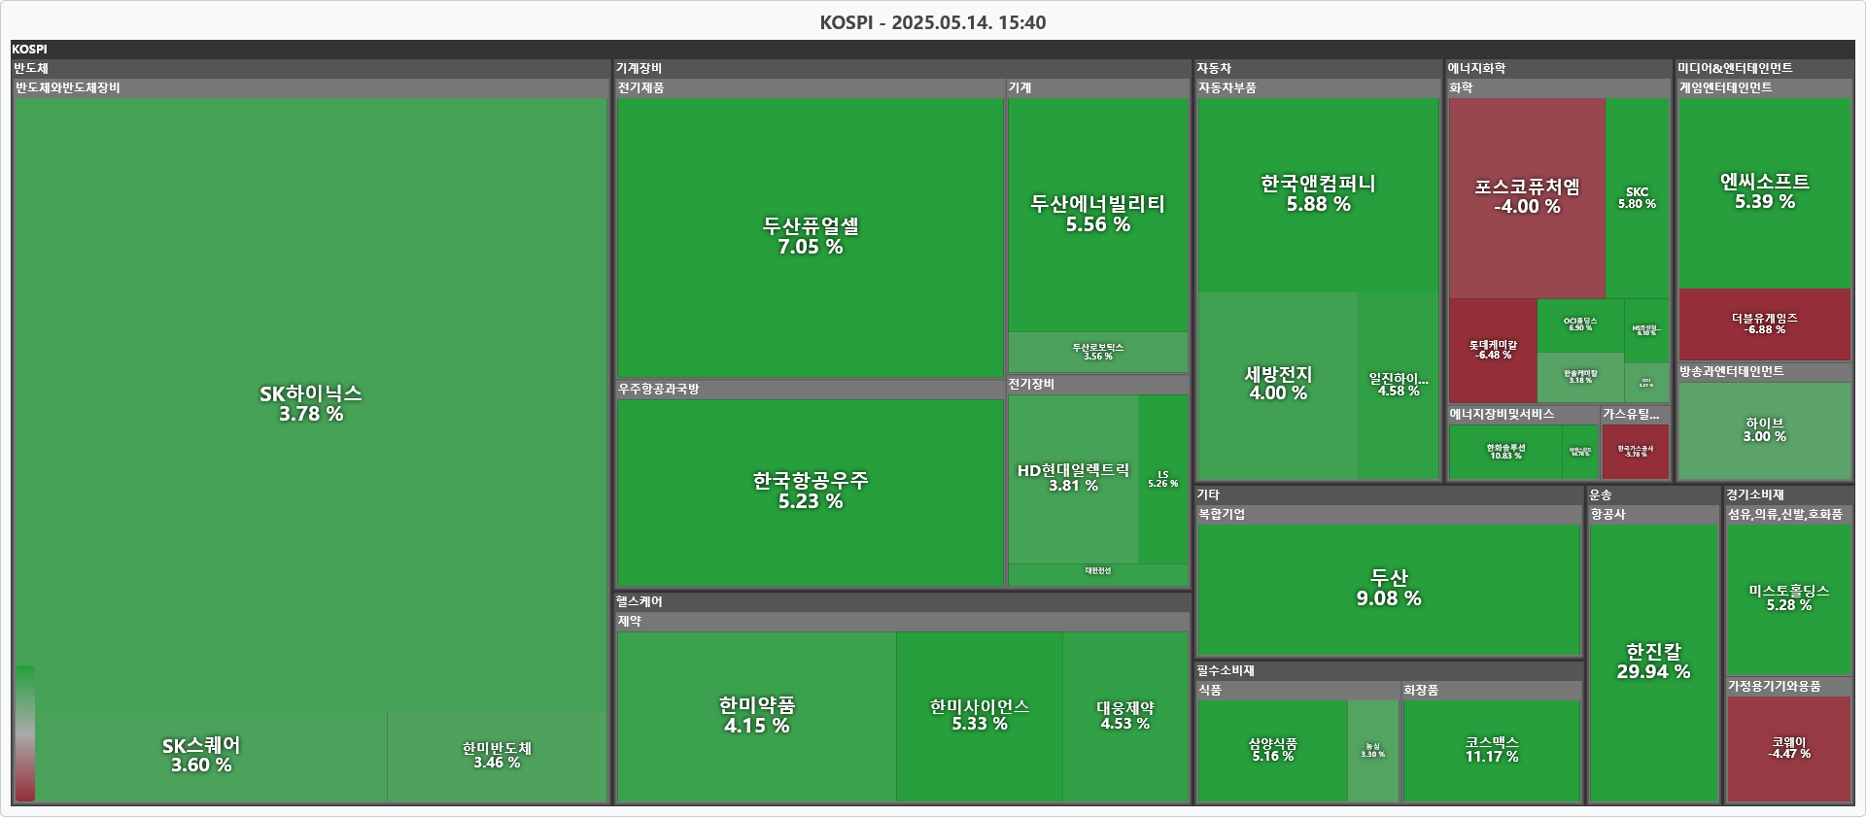The image size is (1866, 817).
Task: Click the 복합기업 subsector header
Action: 1389,514
